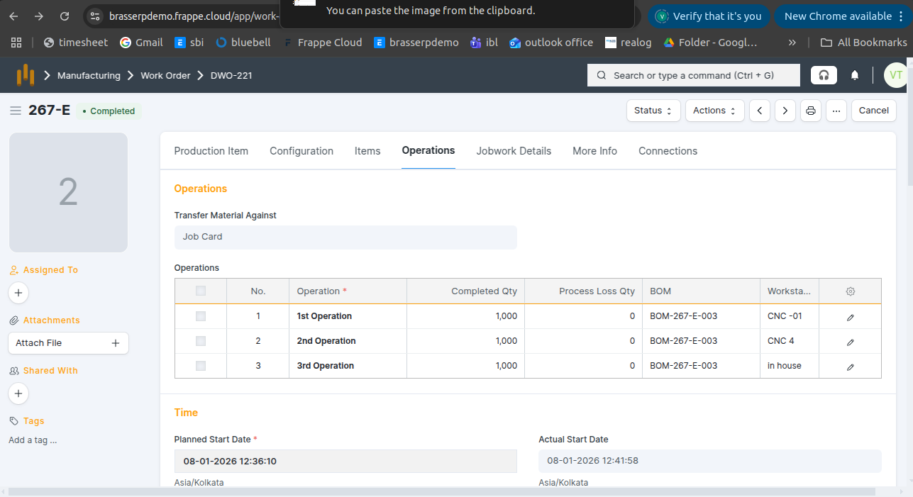The width and height of the screenshot is (913, 497).
Task: Click the search command bar
Action: point(693,75)
